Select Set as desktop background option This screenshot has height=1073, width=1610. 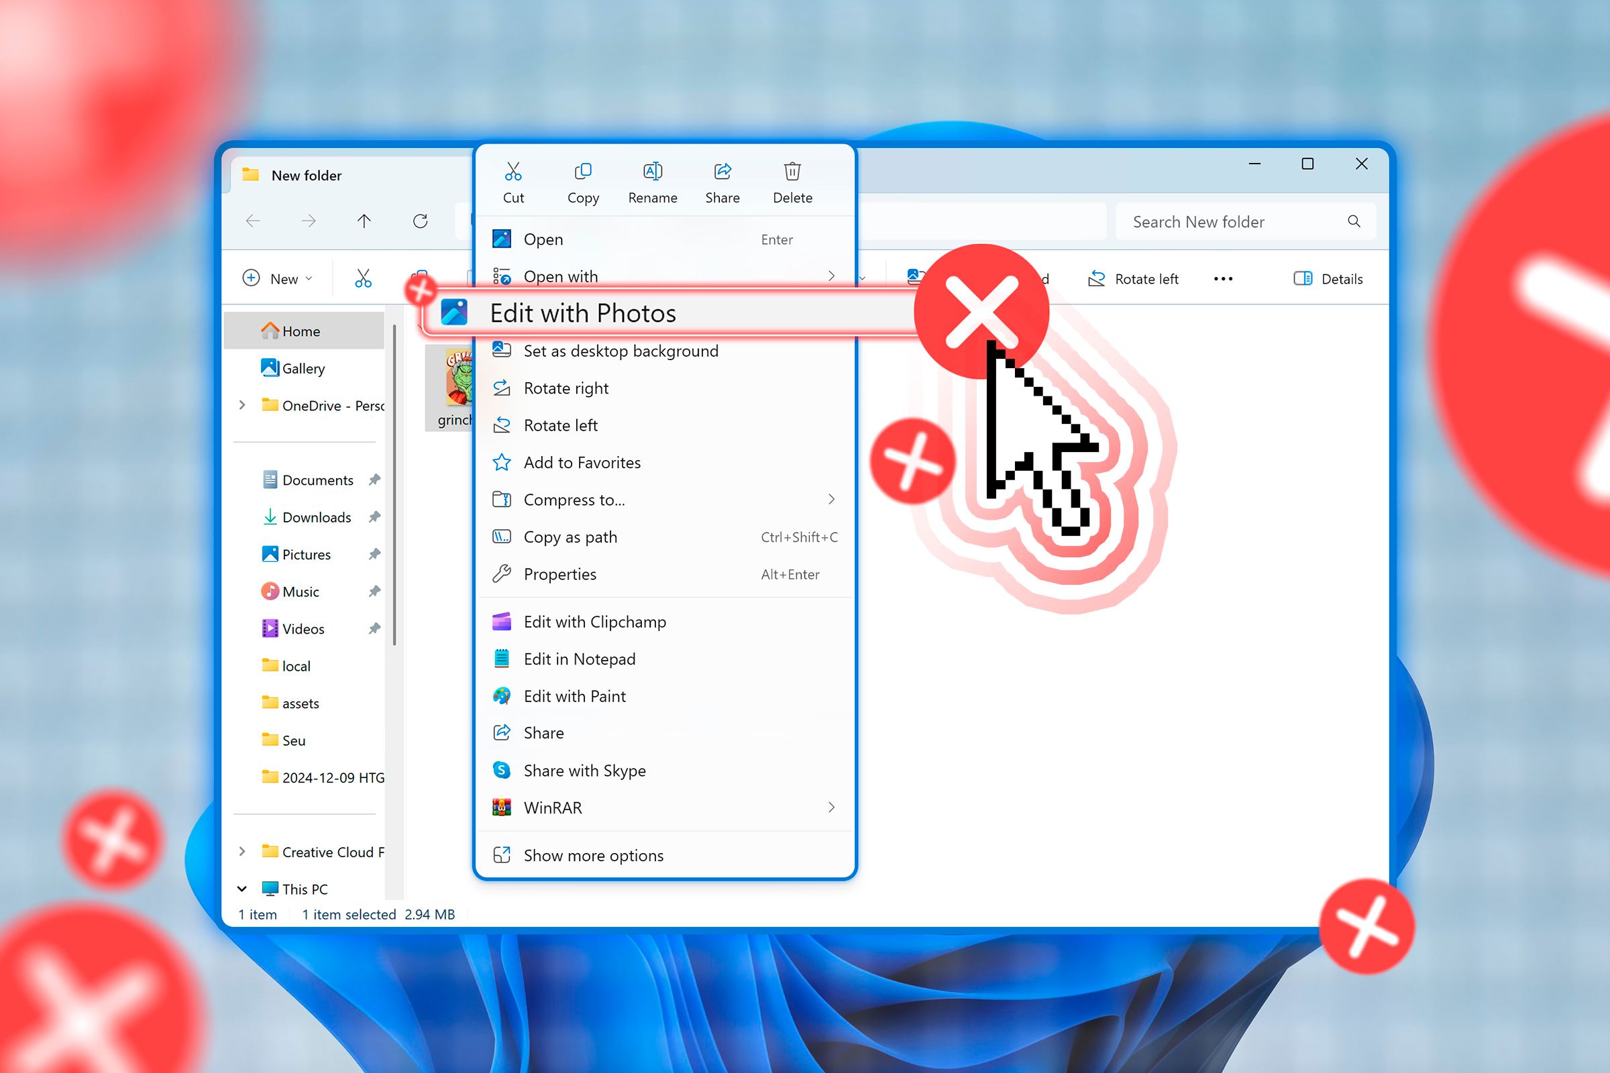(621, 351)
